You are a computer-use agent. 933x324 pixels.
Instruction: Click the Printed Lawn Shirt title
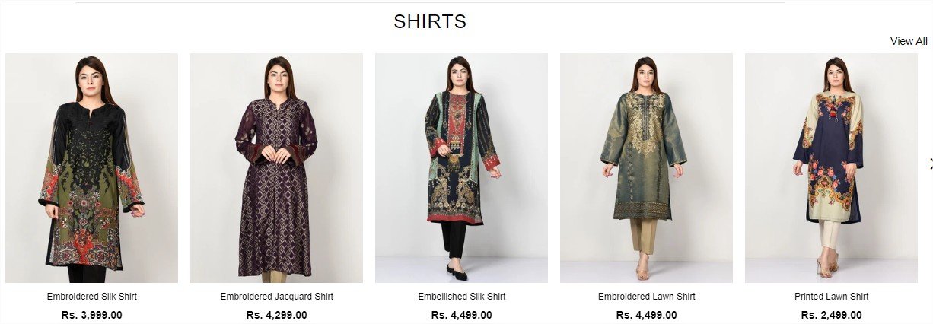831,297
